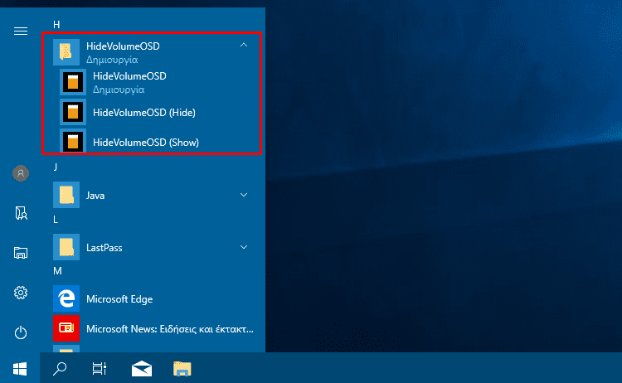Open Settings gear in Start sidebar
Image resolution: width=622 pixels, height=383 pixels.
pos(21,293)
